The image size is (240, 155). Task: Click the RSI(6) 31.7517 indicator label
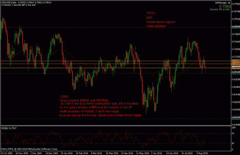point(9,128)
